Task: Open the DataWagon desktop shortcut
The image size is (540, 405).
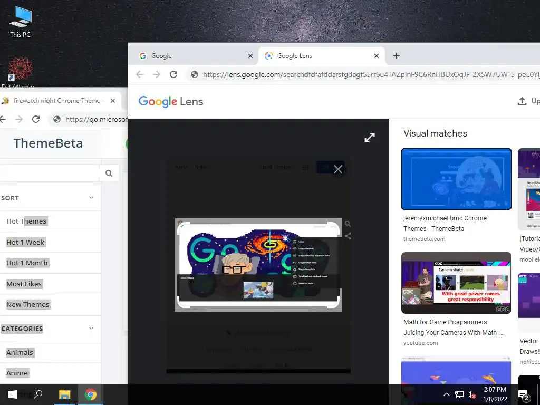Action: [20, 72]
